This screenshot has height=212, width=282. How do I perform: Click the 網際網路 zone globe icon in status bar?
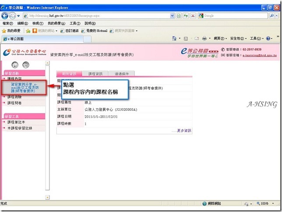coord(204,204)
